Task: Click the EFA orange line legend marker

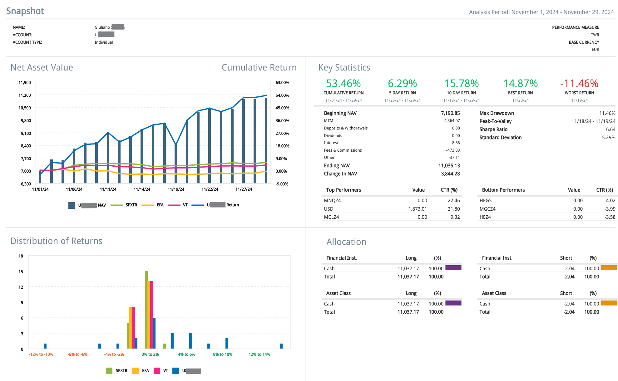Action: tap(148, 205)
